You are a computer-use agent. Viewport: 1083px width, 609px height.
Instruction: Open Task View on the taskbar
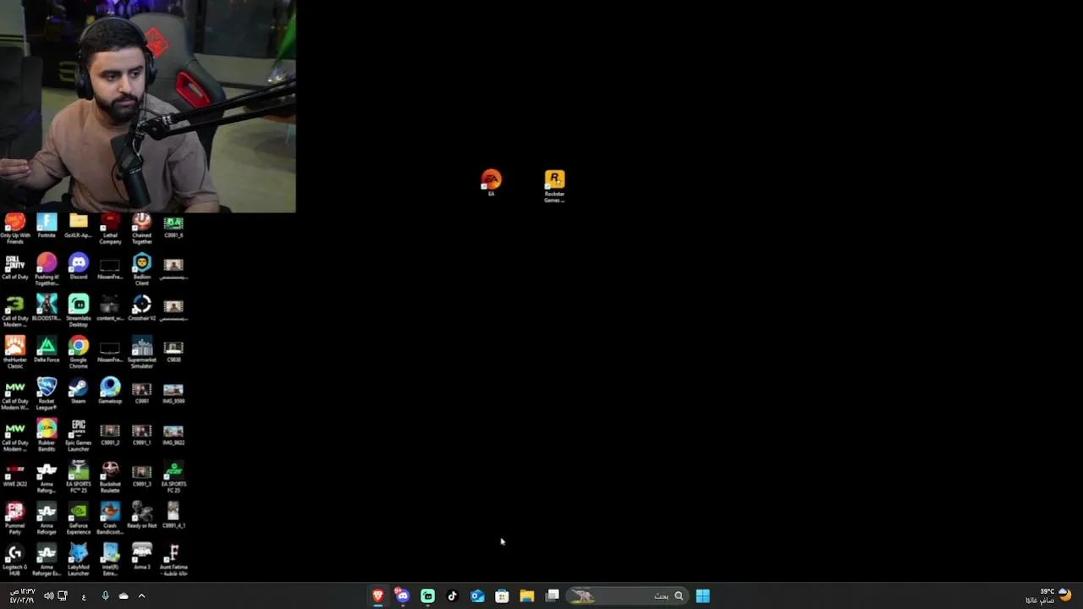coord(552,595)
